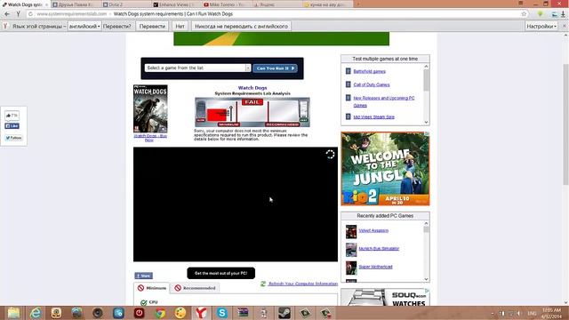Image resolution: width=569 pixels, height=320 pixels.
Task: Click Никогда не переводить с английского
Action: (241, 26)
